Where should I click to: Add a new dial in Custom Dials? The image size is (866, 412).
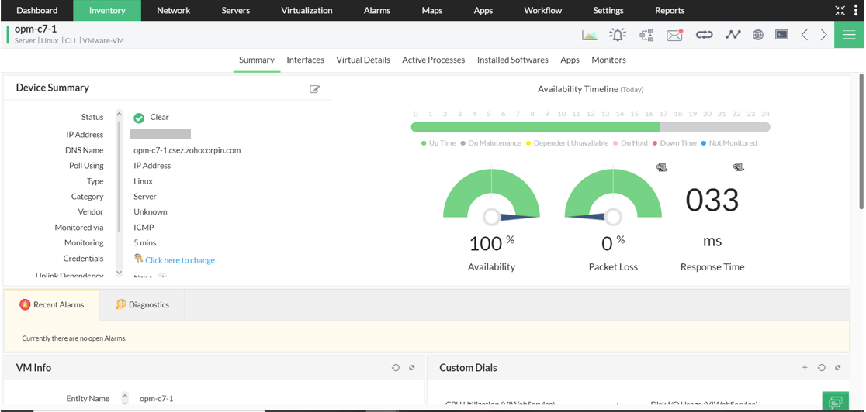pyautogui.click(x=805, y=368)
